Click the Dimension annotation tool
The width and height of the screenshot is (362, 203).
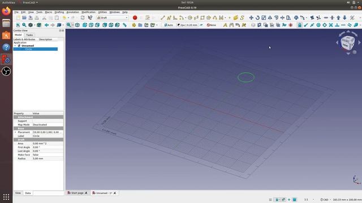pyautogui.click(x=231, y=25)
